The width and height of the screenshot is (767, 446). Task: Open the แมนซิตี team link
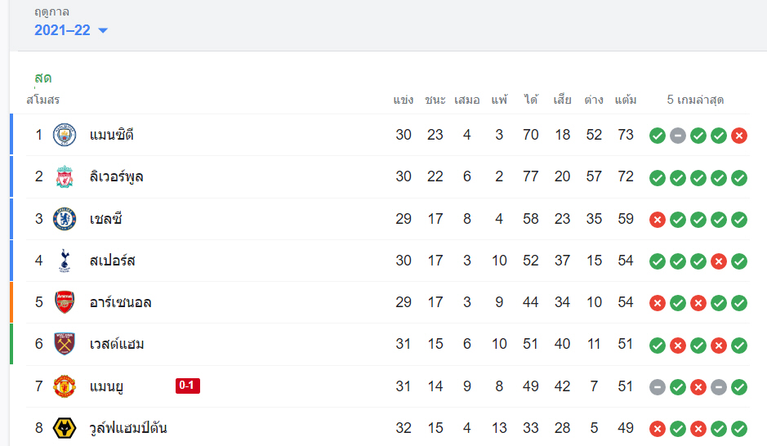pos(112,135)
